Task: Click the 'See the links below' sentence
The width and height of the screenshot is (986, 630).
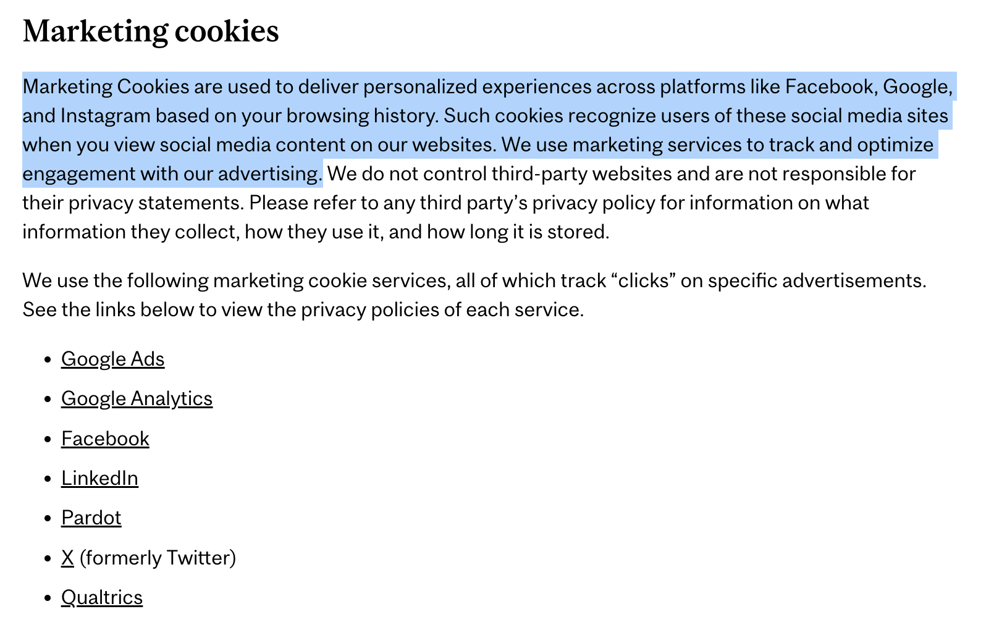Action: (303, 309)
